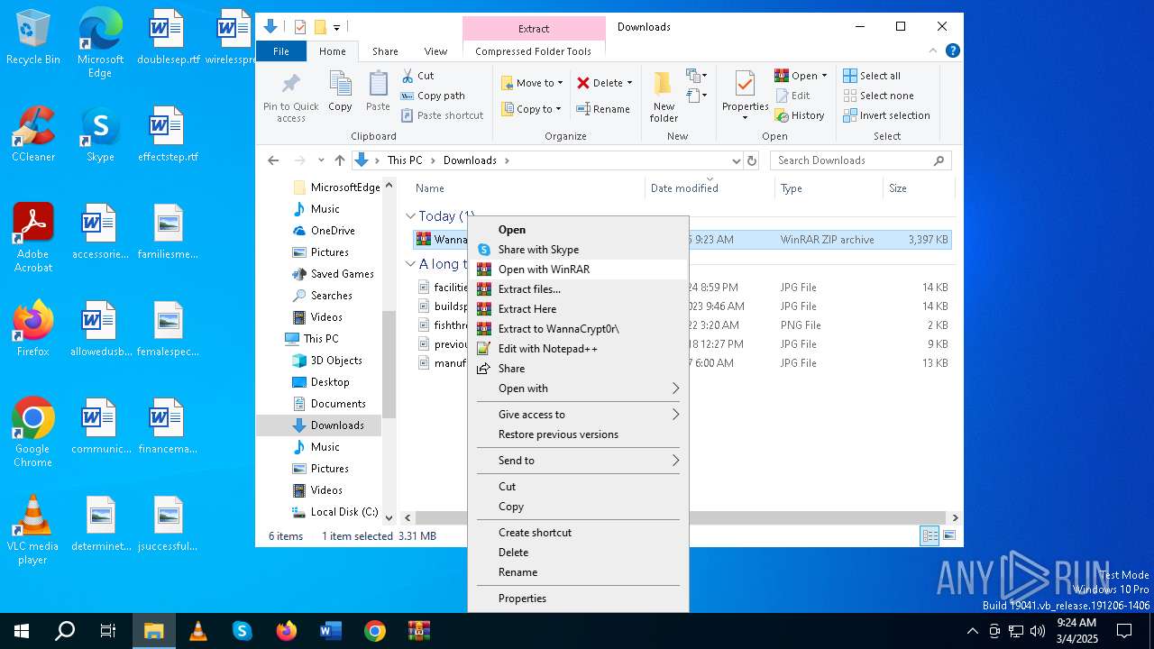The height and width of the screenshot is (649, 1154).
Task: Open taskbar search
Action: (65, 631)
